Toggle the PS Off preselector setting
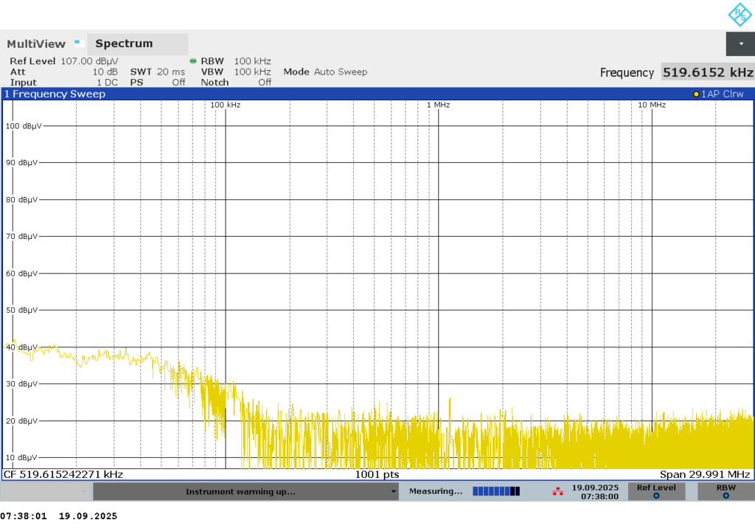This screenshot has width=755, height=531. tap(157, 83)
